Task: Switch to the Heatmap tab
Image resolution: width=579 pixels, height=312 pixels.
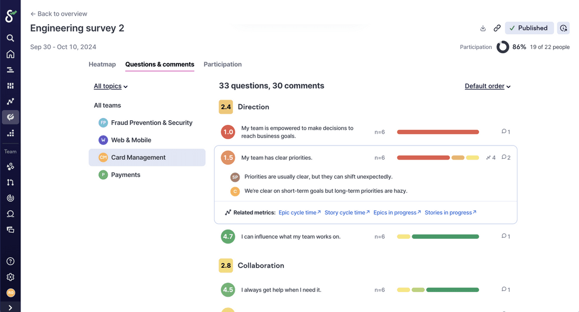Action: point(102,64)
